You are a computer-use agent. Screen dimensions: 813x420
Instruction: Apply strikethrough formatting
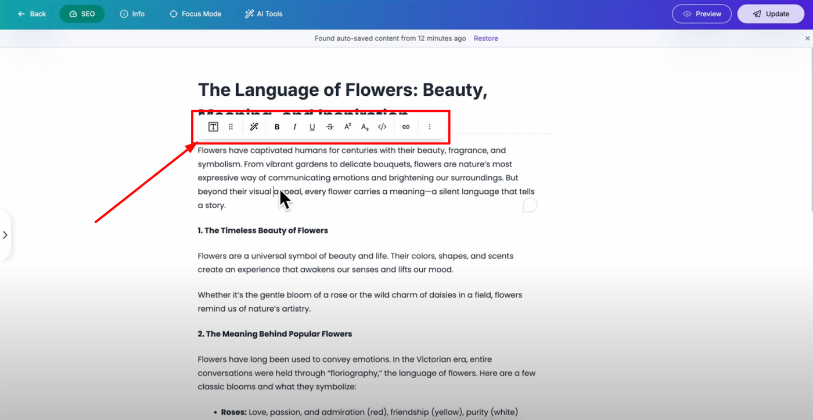330,127
